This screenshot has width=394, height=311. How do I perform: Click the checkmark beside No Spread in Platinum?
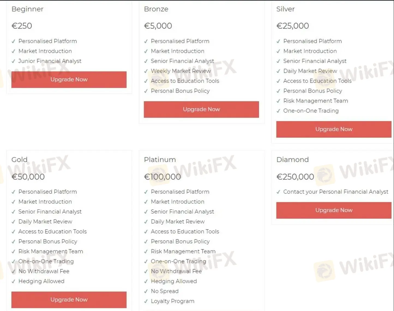point(146,291)
